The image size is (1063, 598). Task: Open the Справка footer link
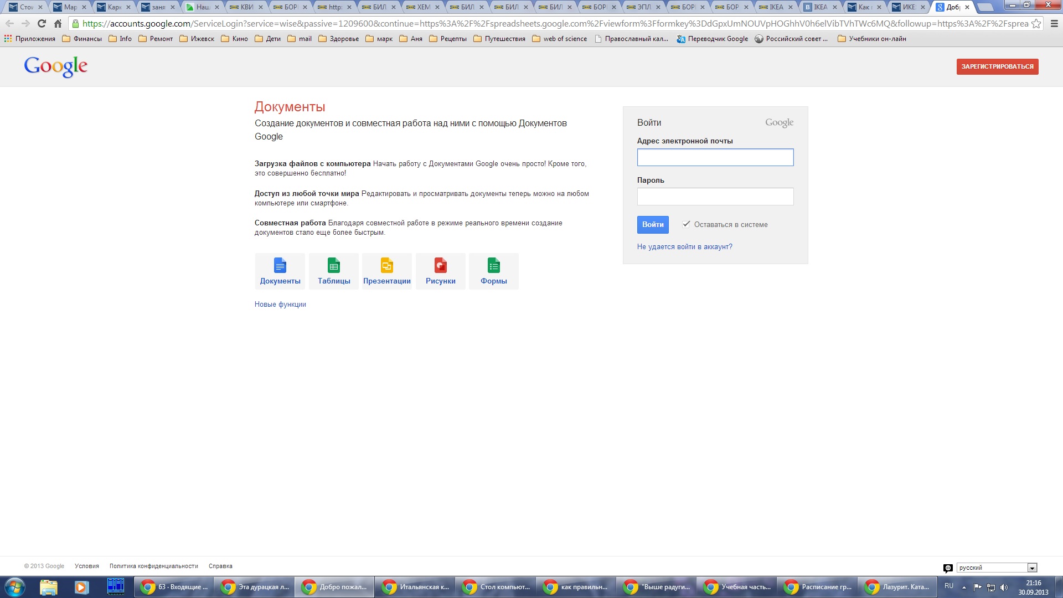tap(220, 566)
